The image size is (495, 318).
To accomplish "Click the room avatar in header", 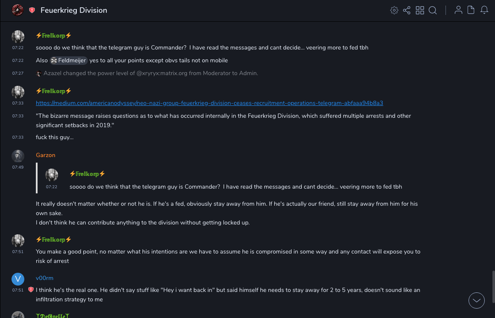I will [x=17, y=10].
